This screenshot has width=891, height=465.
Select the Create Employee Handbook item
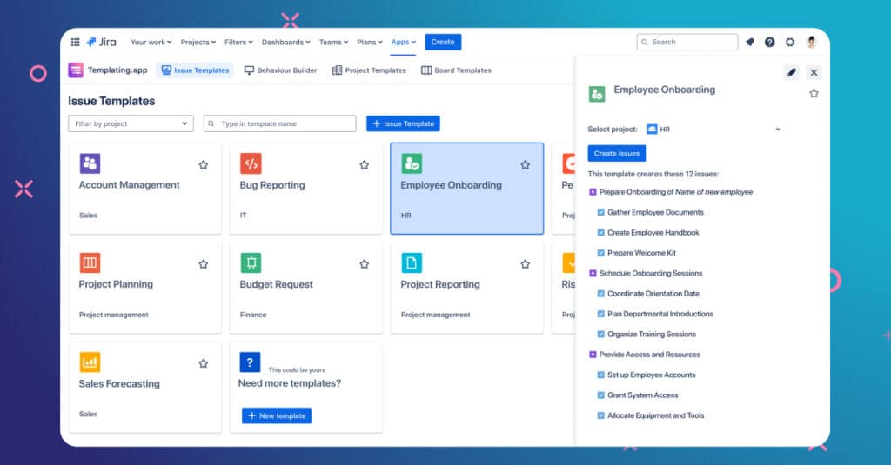(653, 233)
